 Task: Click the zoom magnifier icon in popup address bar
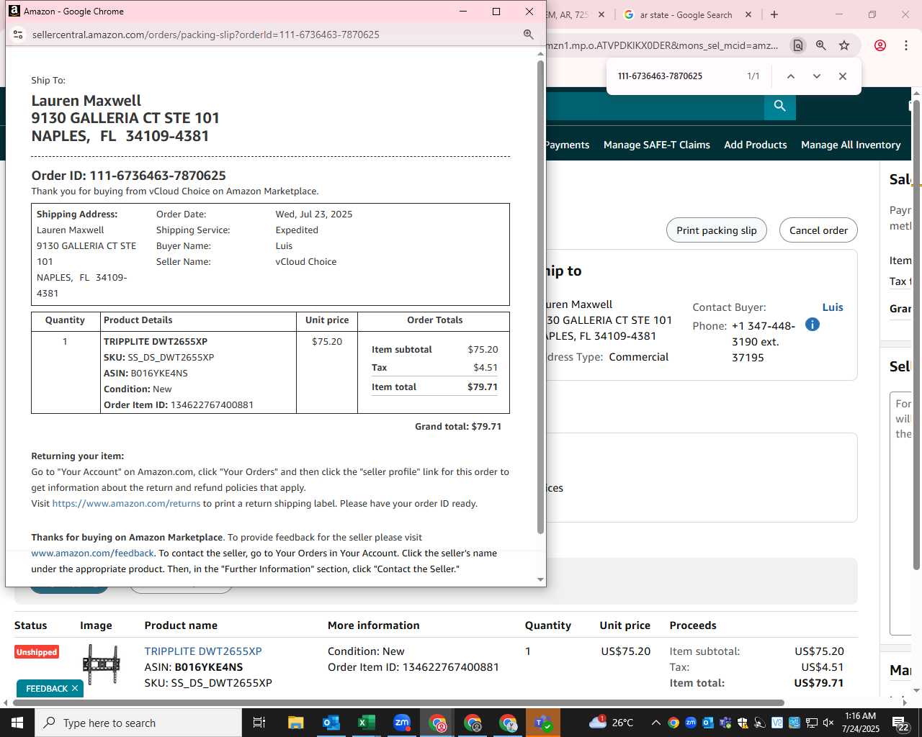[529, 35]
